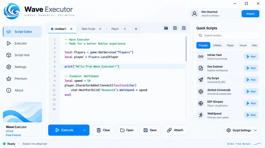This screenshot has width=265, height=148.
Task: Select the Player category filter in Quick Scripts
Action: point(230,45)
